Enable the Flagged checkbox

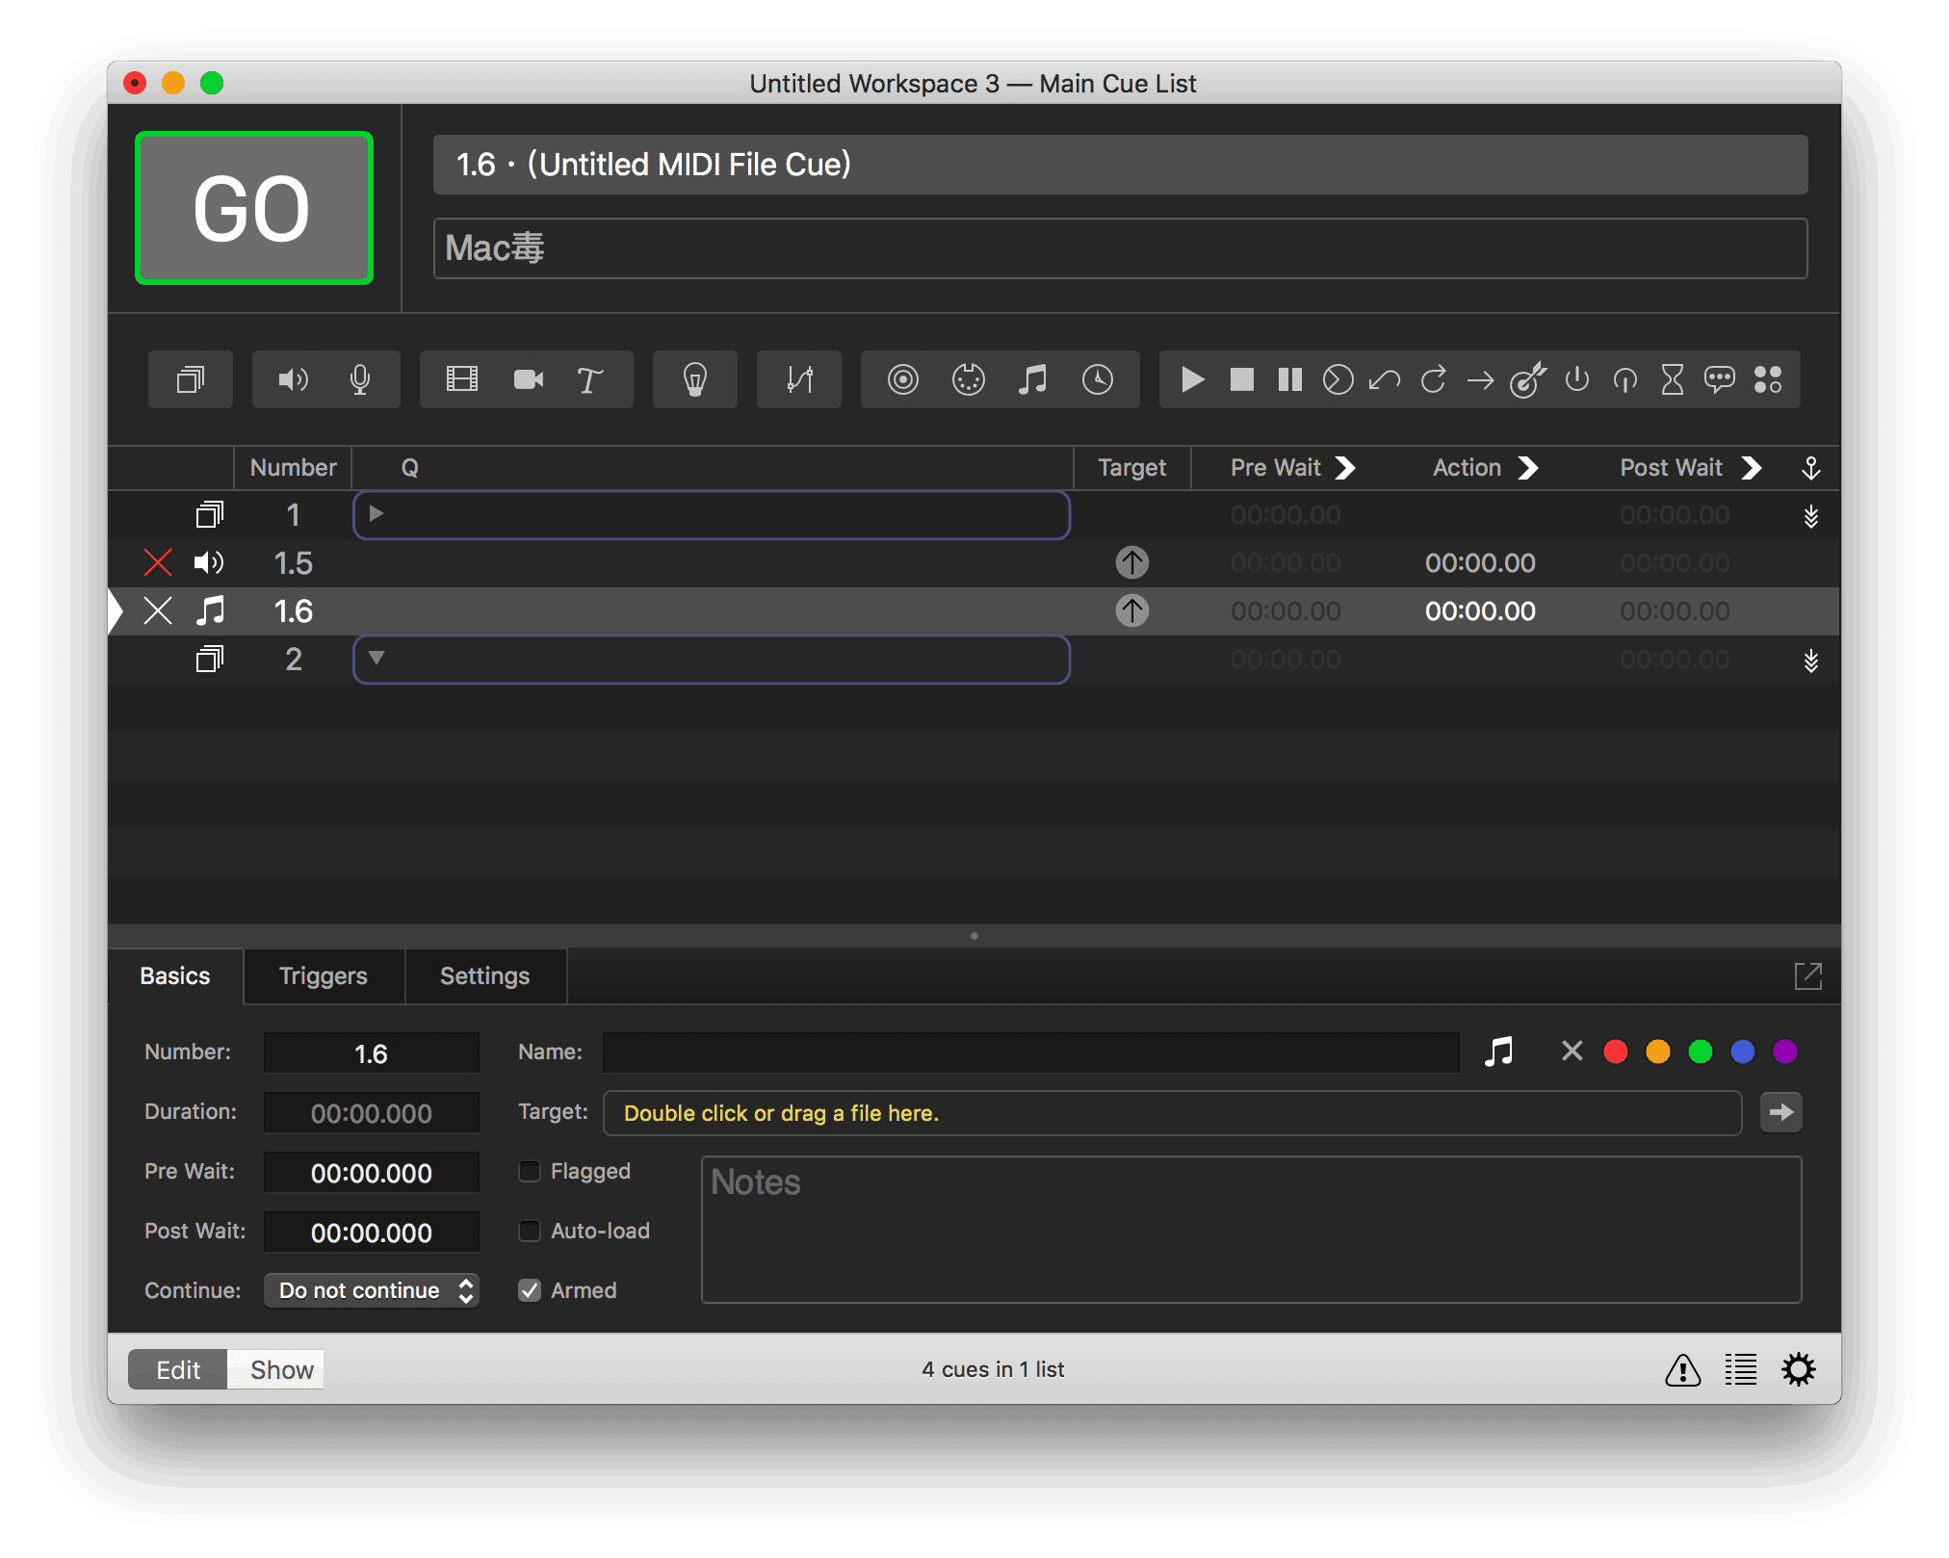pos(530,1171)
